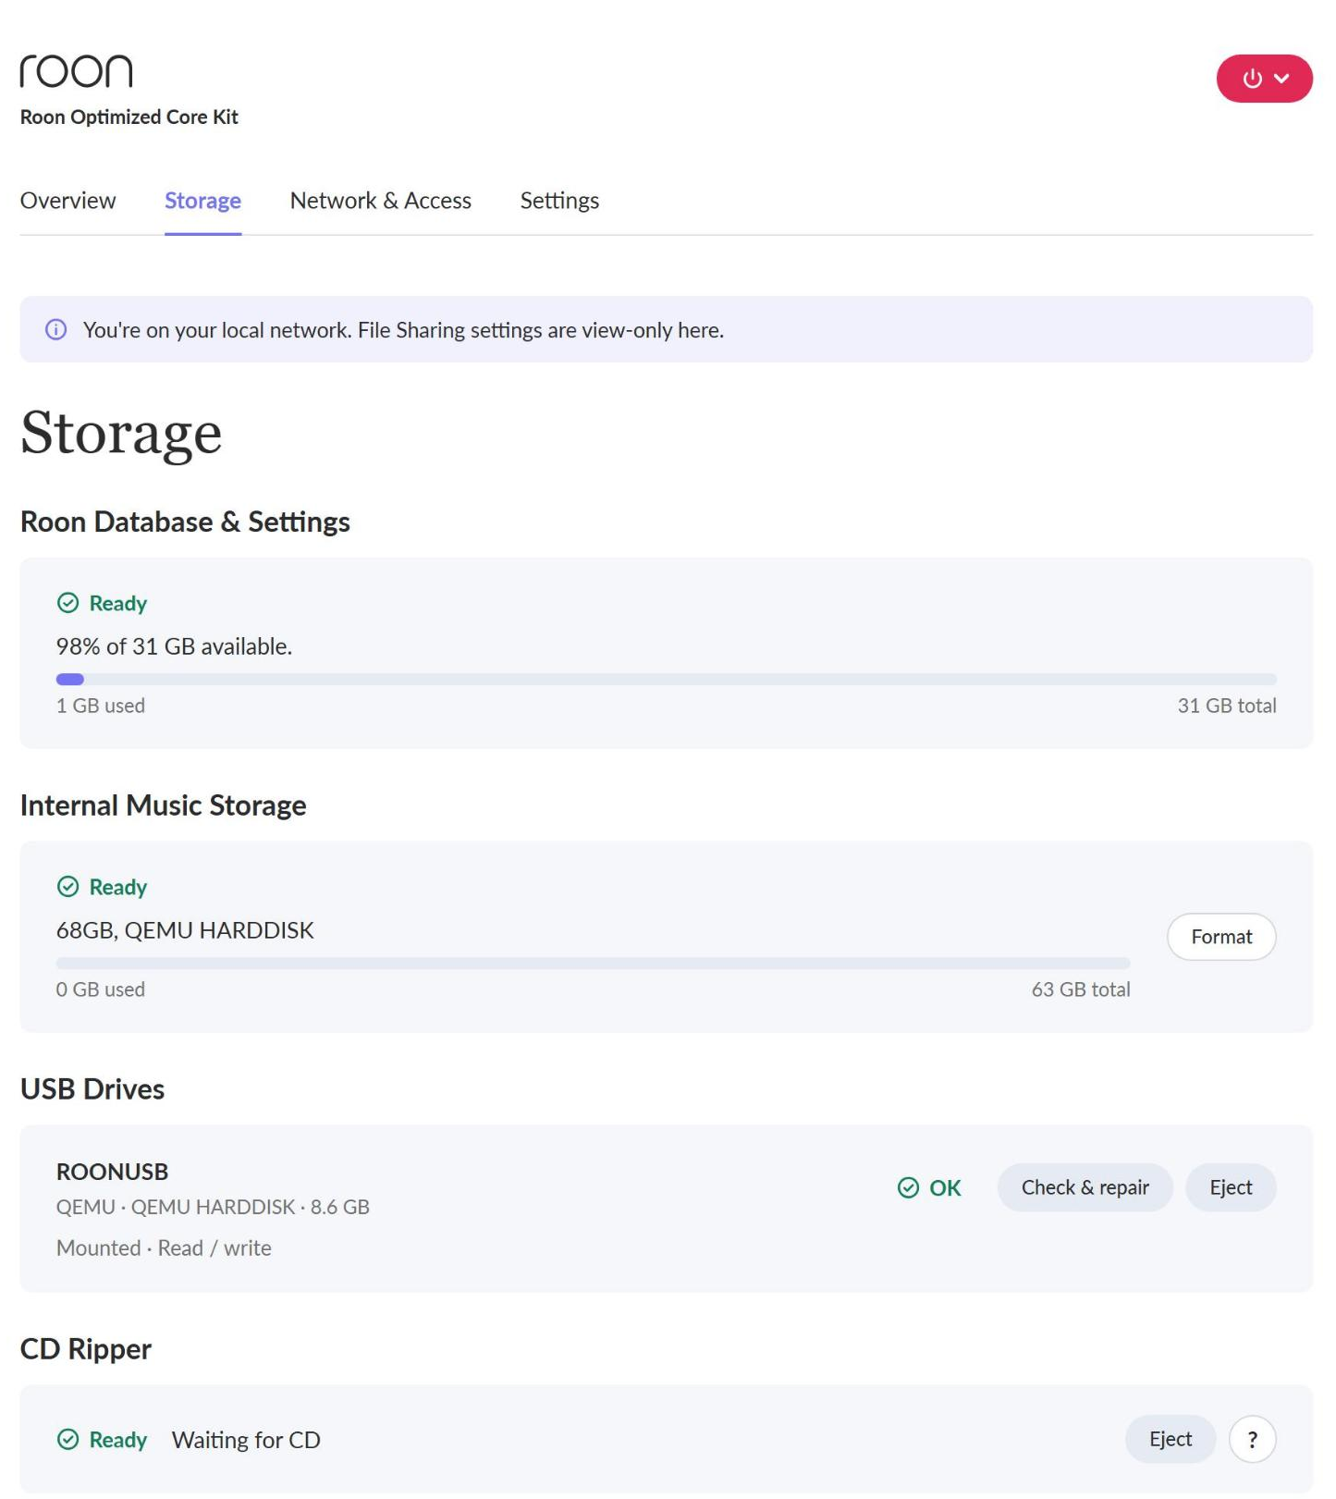
Task: Click the '68GB, QEMU HARDDISK' label
Action: click(185, 931)
